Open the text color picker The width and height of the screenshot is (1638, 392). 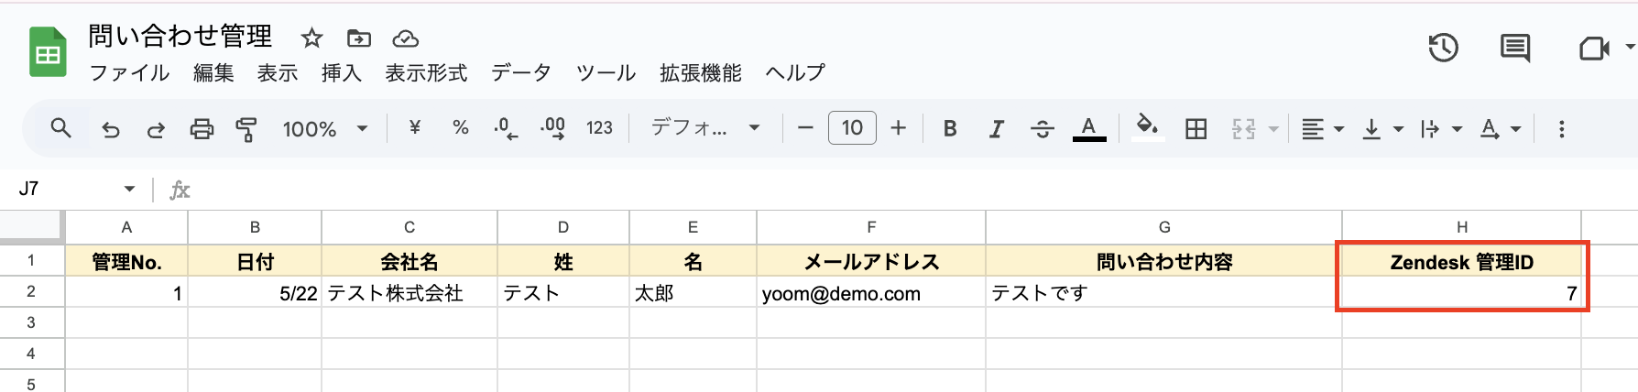click(1088, 128)
